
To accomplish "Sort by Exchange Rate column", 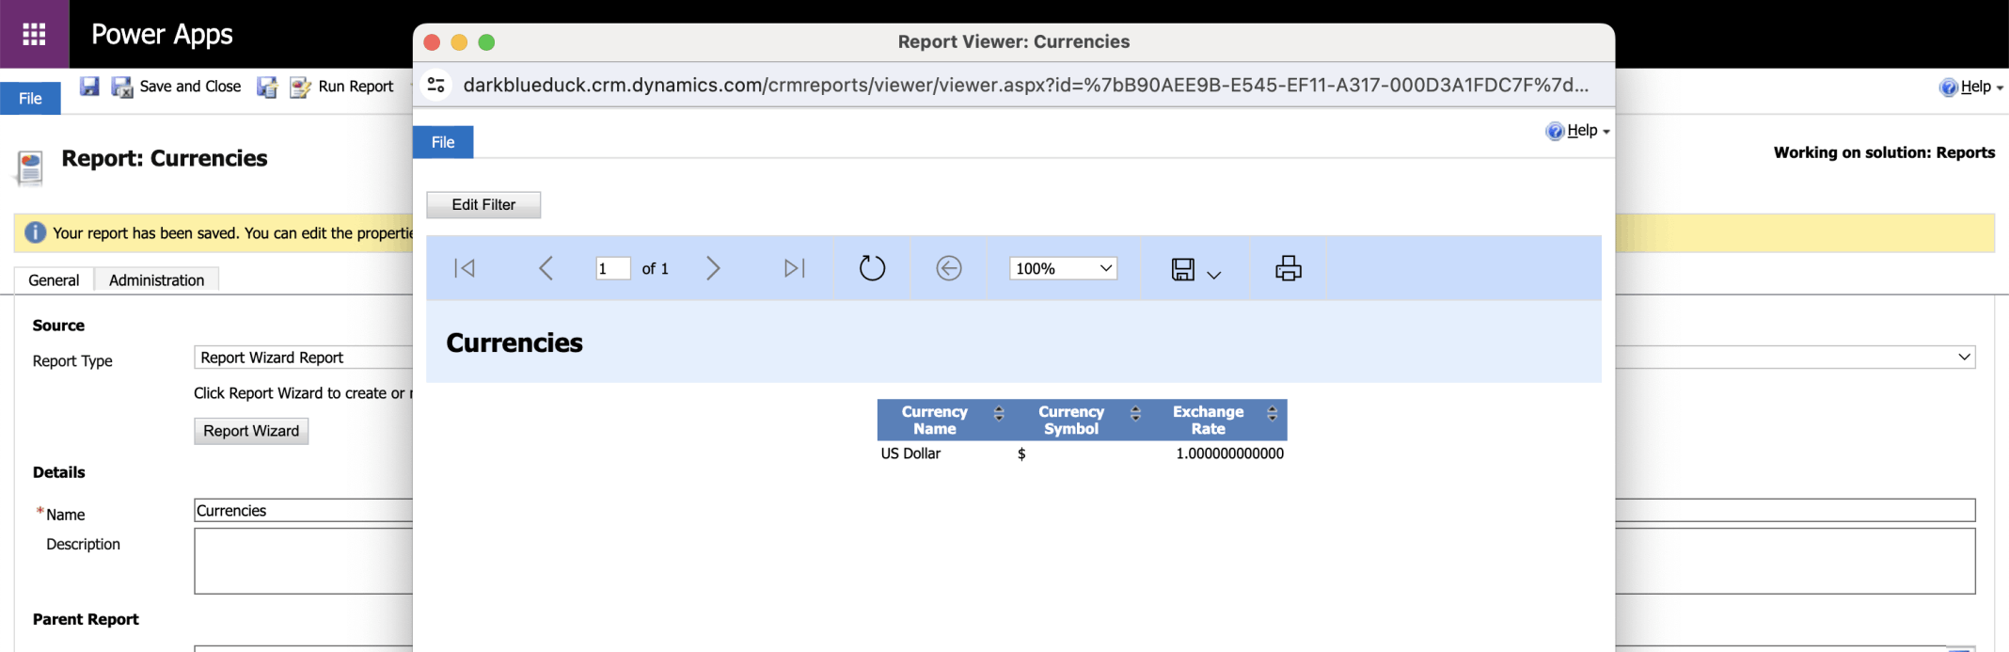I will (1272, 413).
